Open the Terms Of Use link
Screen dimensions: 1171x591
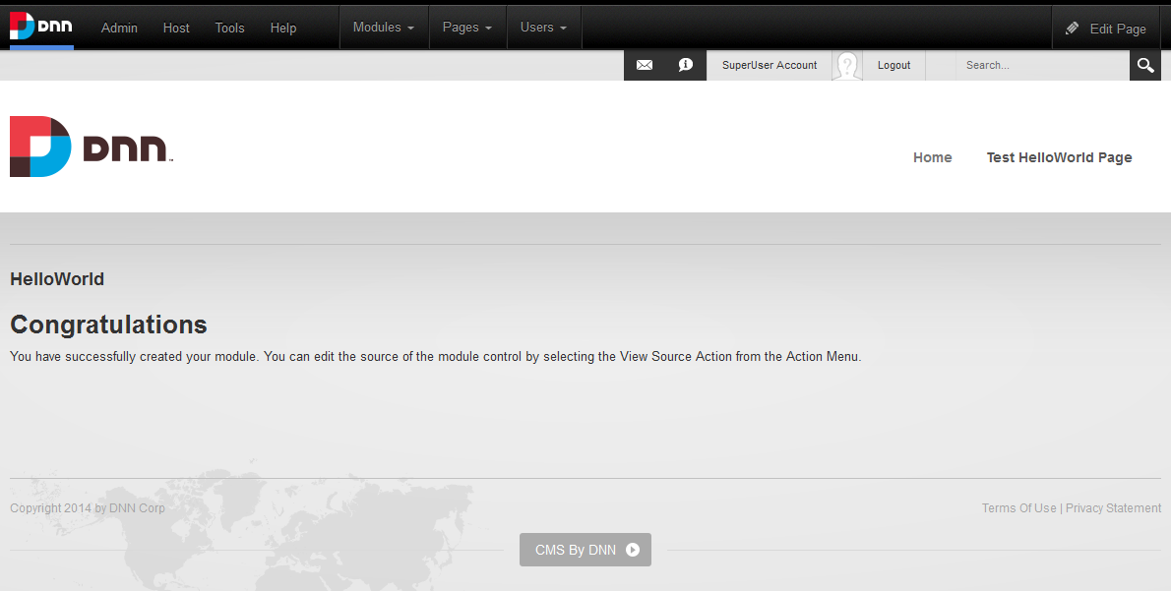coord(1018,508)
